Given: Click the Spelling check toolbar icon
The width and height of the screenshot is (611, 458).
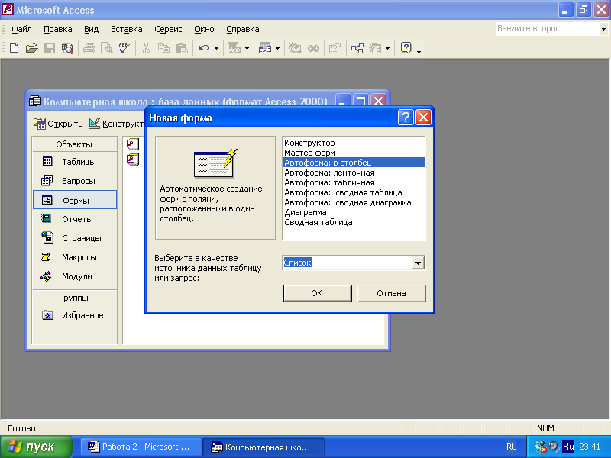Looking at the screenshot, I should pos(124,48).
